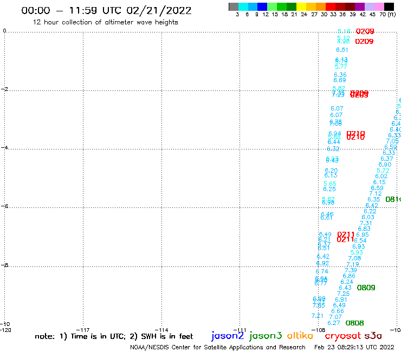Viewport: 401px width, 352px height.
Task: Click the -120 longitude axis label
Action: tap(5, 330)
